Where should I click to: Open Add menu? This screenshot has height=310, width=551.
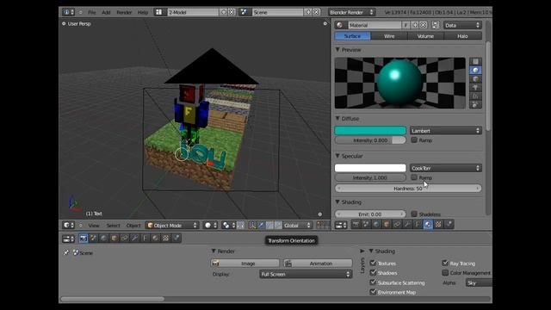click(106, 12)
